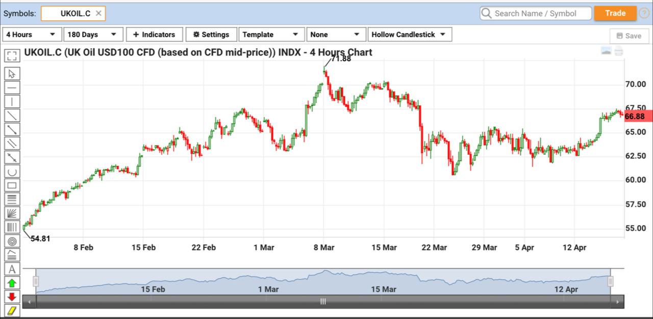Add a green up arrow marker
653x319 pixels.
click(12, 283)
